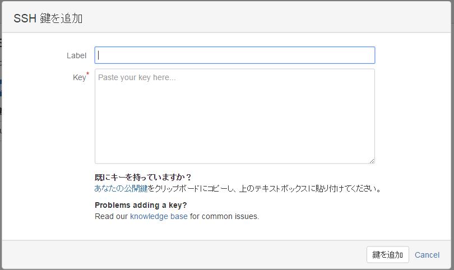This screenshot has width=454, height=270.
Task: Click the 'Problems adding a key?' heading
Action: tap(141, 205)
